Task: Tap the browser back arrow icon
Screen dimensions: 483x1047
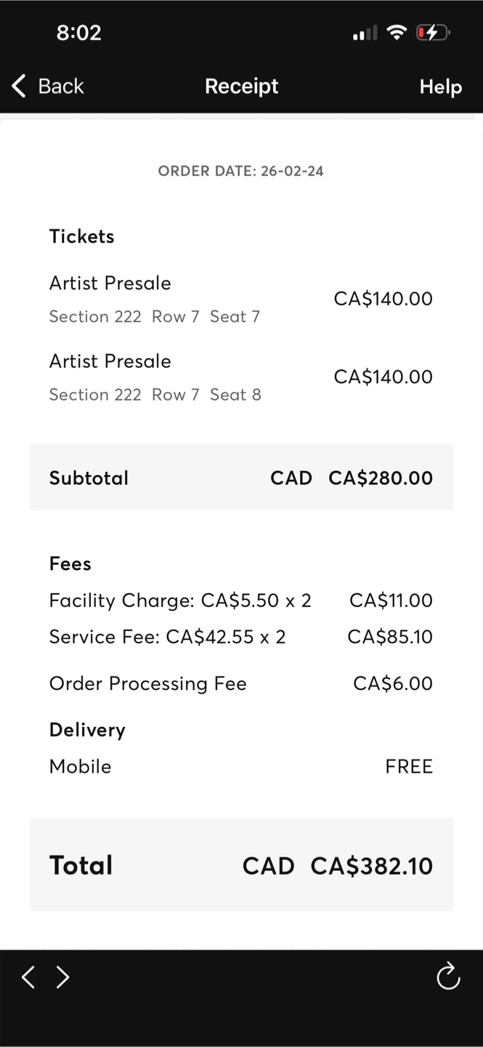Action: click(x=28, y=976)
